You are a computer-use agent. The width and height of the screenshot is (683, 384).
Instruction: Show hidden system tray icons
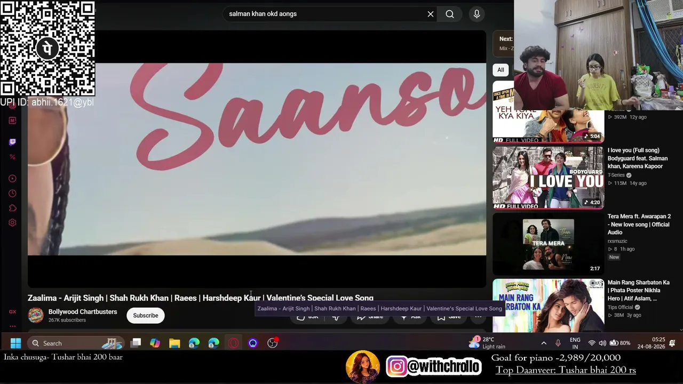[544, 343]
